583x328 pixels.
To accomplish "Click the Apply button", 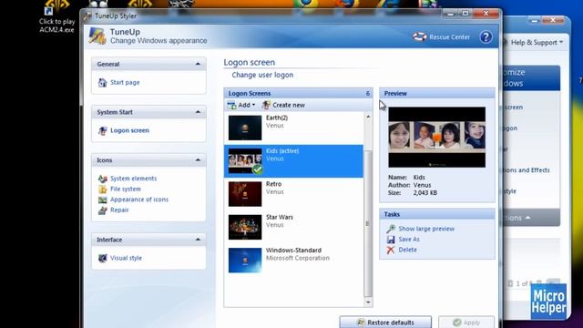I will coord(466,322).
